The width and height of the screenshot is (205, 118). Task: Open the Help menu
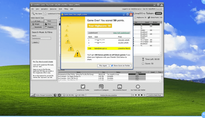click(x=72, y=9)
